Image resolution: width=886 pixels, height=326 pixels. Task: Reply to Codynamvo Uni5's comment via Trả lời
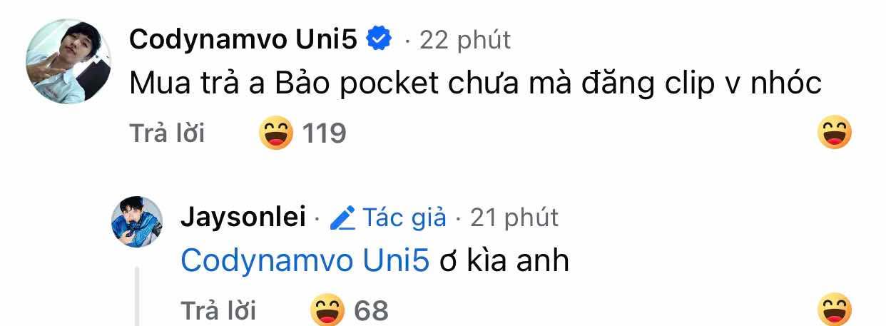167,133
